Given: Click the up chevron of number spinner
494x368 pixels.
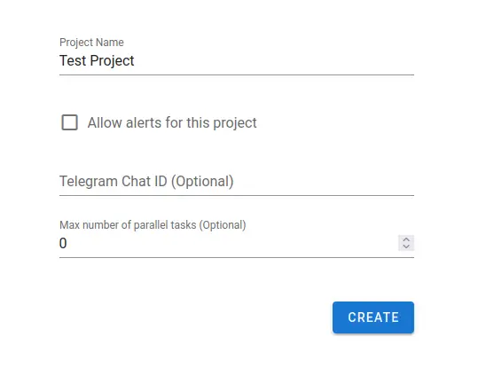Looking at the screenshot, I should [x=406, y=239].
